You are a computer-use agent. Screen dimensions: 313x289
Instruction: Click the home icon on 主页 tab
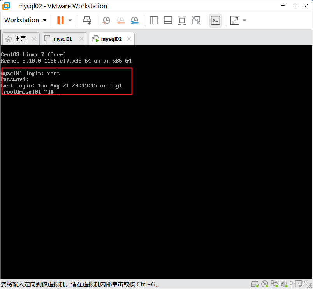(9, 39)
